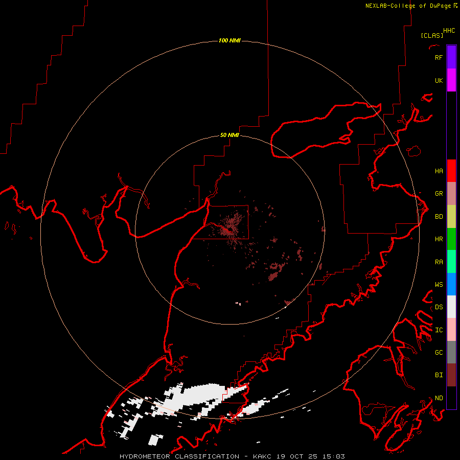Click the 'GR' legend label
The height and width of the screenshot is (460, 460).
[x=439, y=194]
